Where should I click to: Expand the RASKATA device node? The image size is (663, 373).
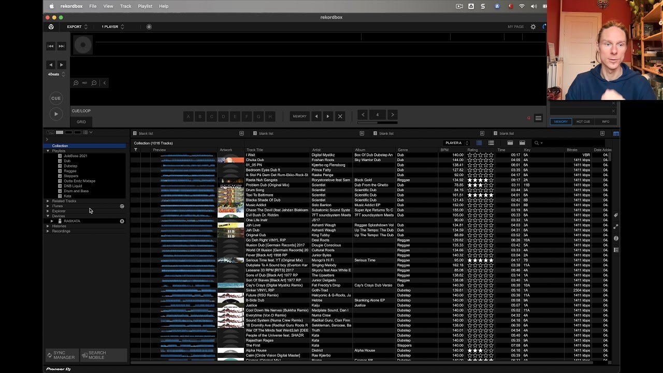(52, 221)
